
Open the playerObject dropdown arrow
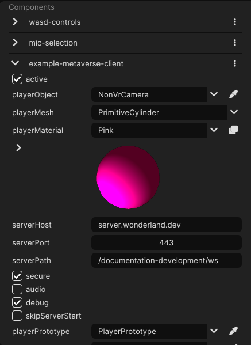point(214,94)
